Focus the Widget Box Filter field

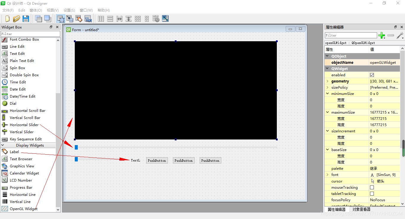click(x=30, y=34)
